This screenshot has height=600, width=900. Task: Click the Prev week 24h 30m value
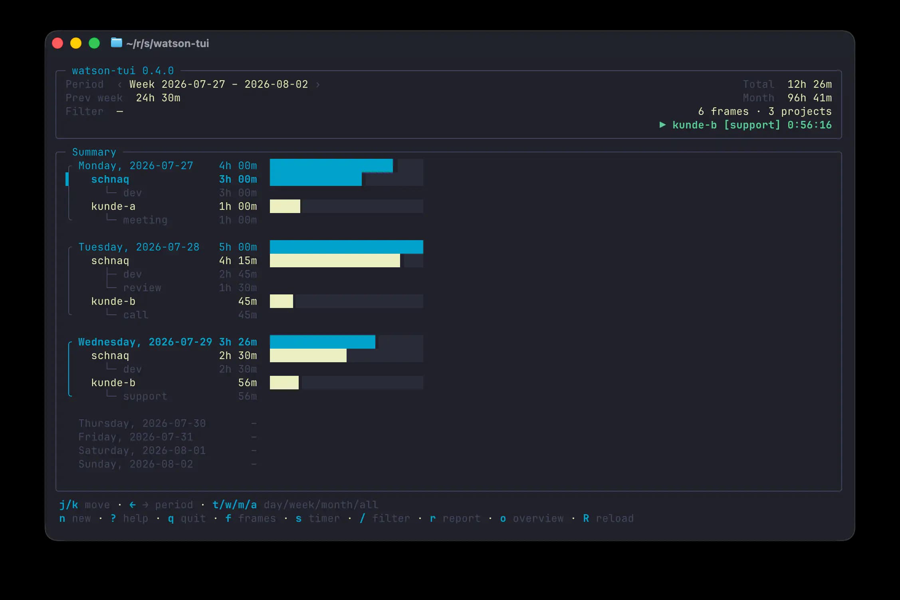click(x=158, y=98)
